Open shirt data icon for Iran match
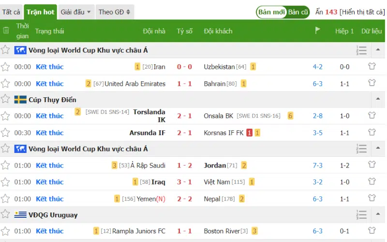The width and height of the screenshot is (387, 242). pos(372,66)
